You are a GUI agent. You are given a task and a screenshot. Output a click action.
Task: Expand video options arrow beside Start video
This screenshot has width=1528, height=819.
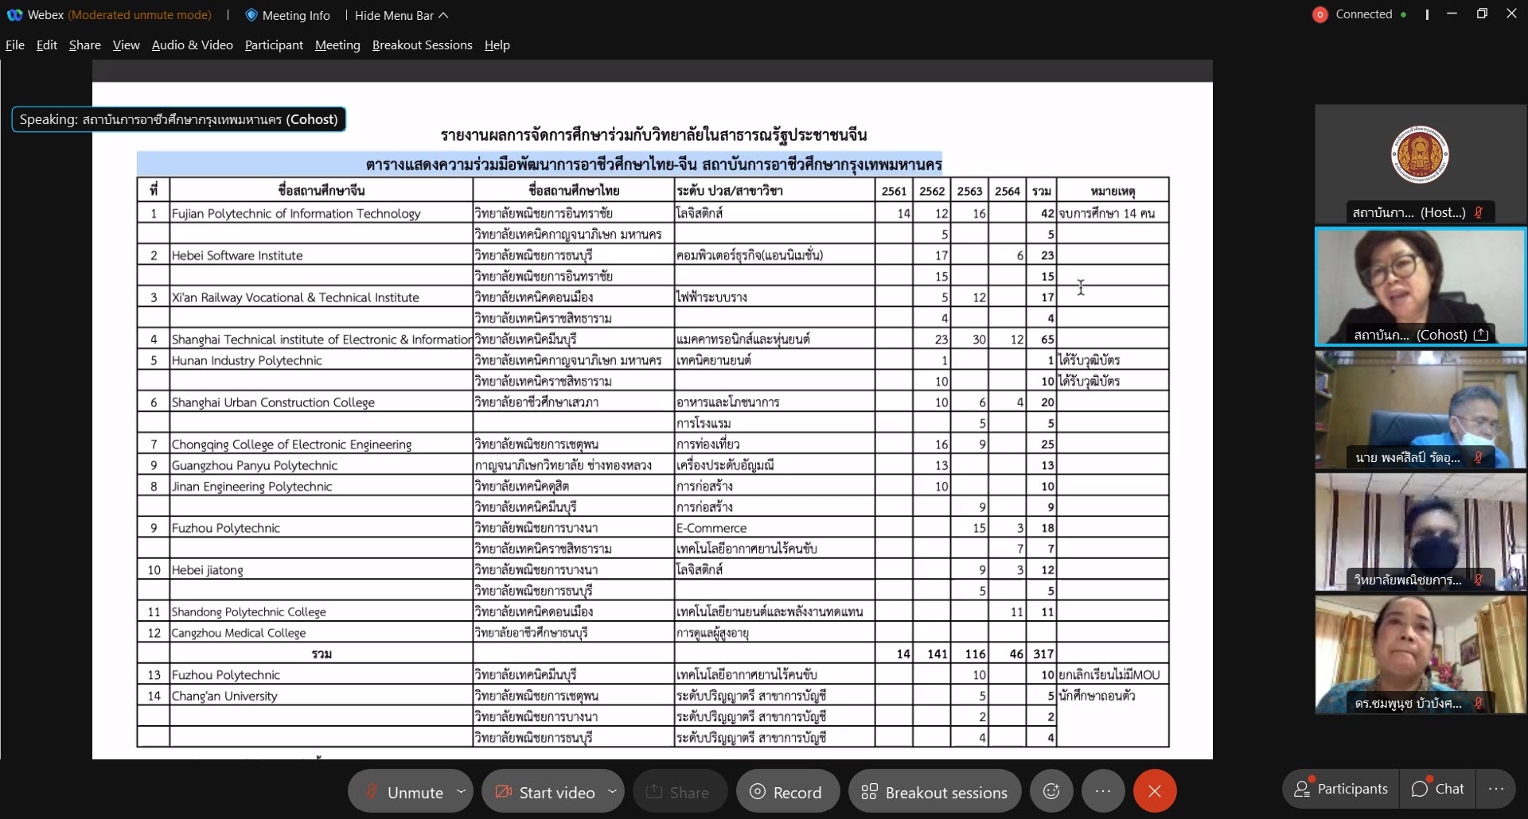click(612, 791)
